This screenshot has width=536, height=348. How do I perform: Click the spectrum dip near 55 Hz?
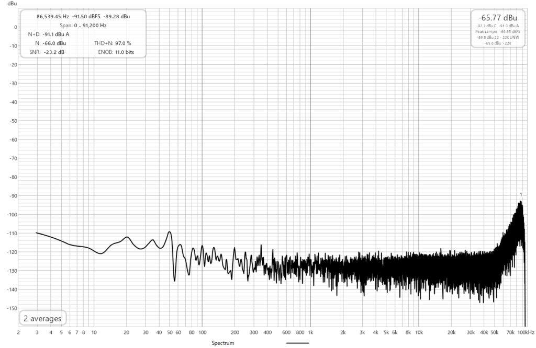point(174,280)
